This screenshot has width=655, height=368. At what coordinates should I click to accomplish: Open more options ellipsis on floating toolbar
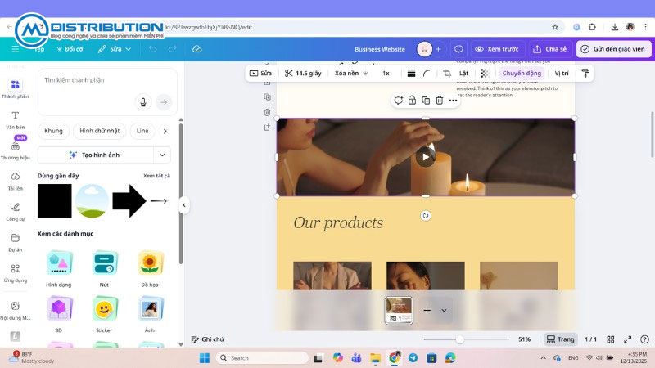[453, 101]
